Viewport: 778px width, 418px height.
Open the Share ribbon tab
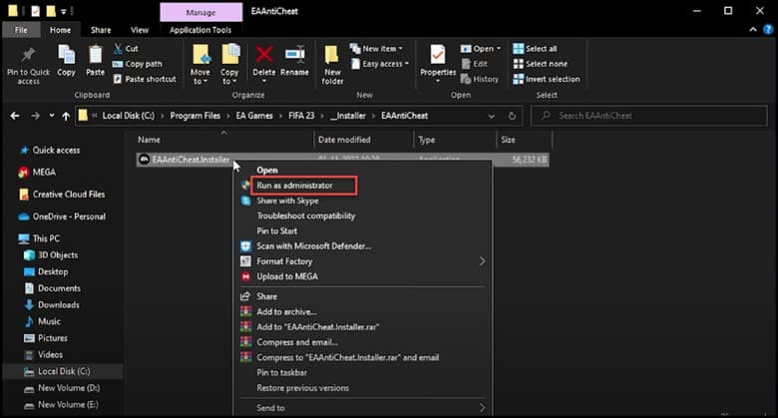102,30
